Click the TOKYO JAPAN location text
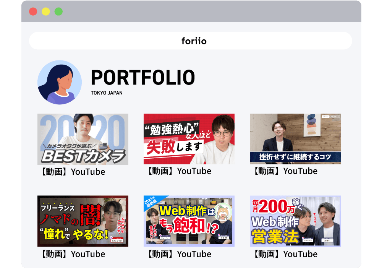 [x=107, y=93]
